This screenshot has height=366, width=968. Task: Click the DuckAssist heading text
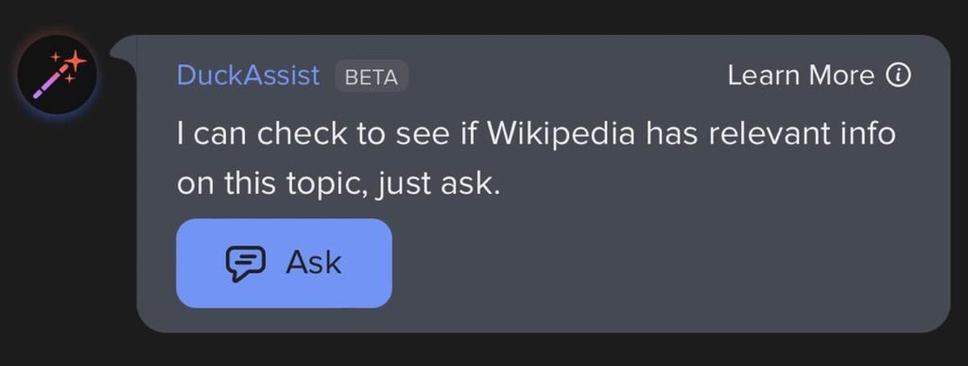[246, 74]
